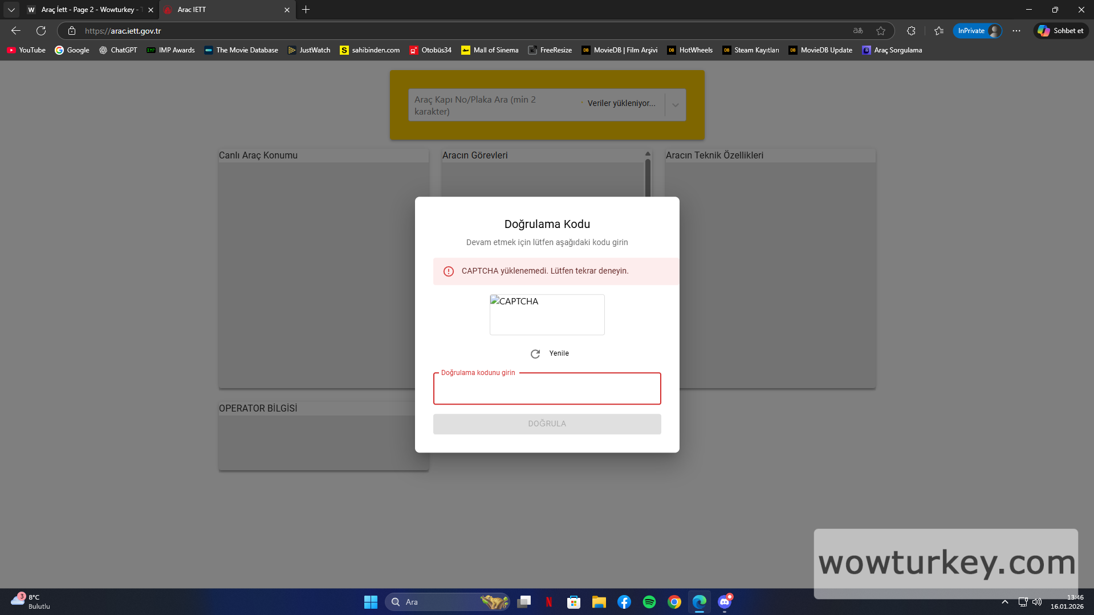Screen dimensions: 1094x615
Task: Click the back navigation arrow
Action: 16,31
